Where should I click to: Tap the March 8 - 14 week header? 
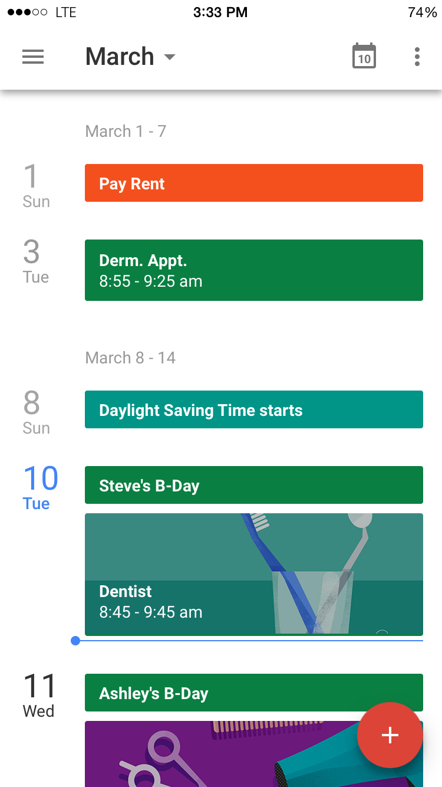[130, 358]
